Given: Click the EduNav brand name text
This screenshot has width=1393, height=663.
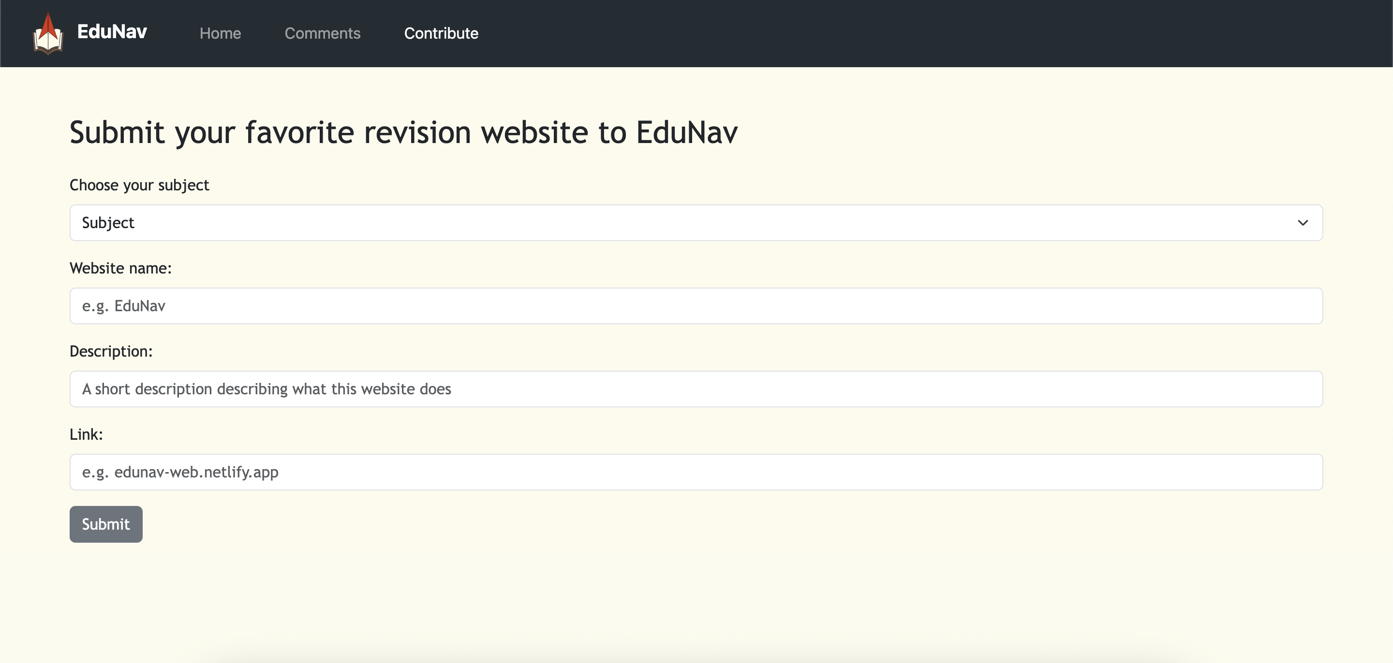Looking at the screenshot, I should tap(112, 31).
